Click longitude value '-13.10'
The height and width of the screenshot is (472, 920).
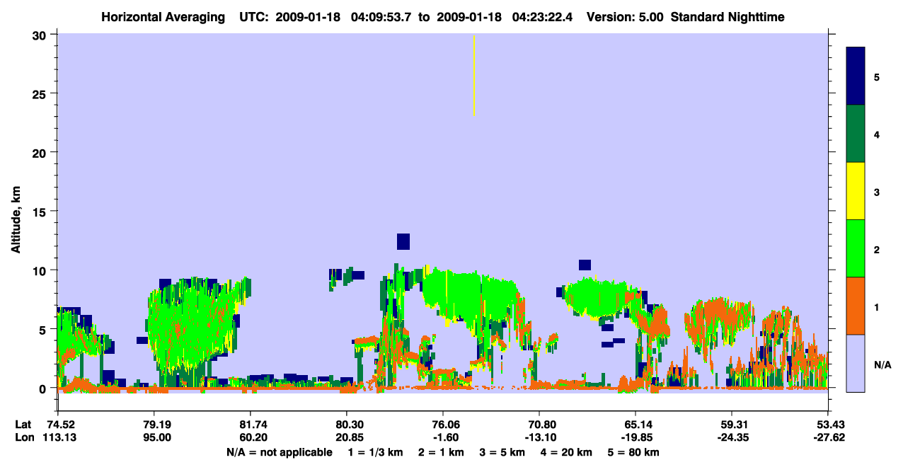pyautogui.click(x=539, y=437)
